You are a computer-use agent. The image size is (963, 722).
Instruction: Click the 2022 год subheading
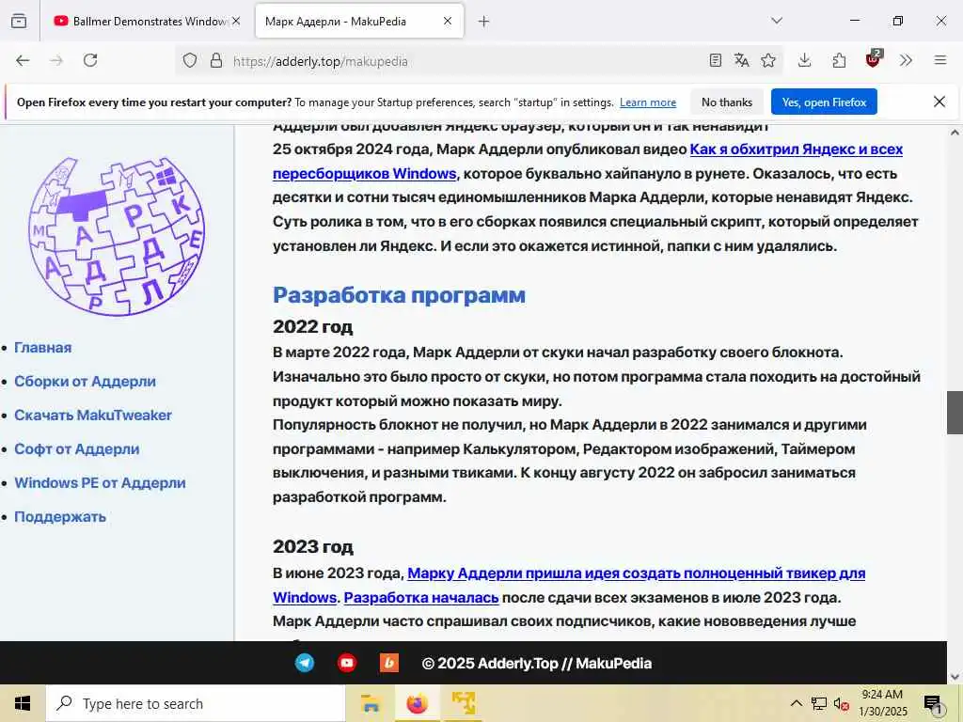312,326
